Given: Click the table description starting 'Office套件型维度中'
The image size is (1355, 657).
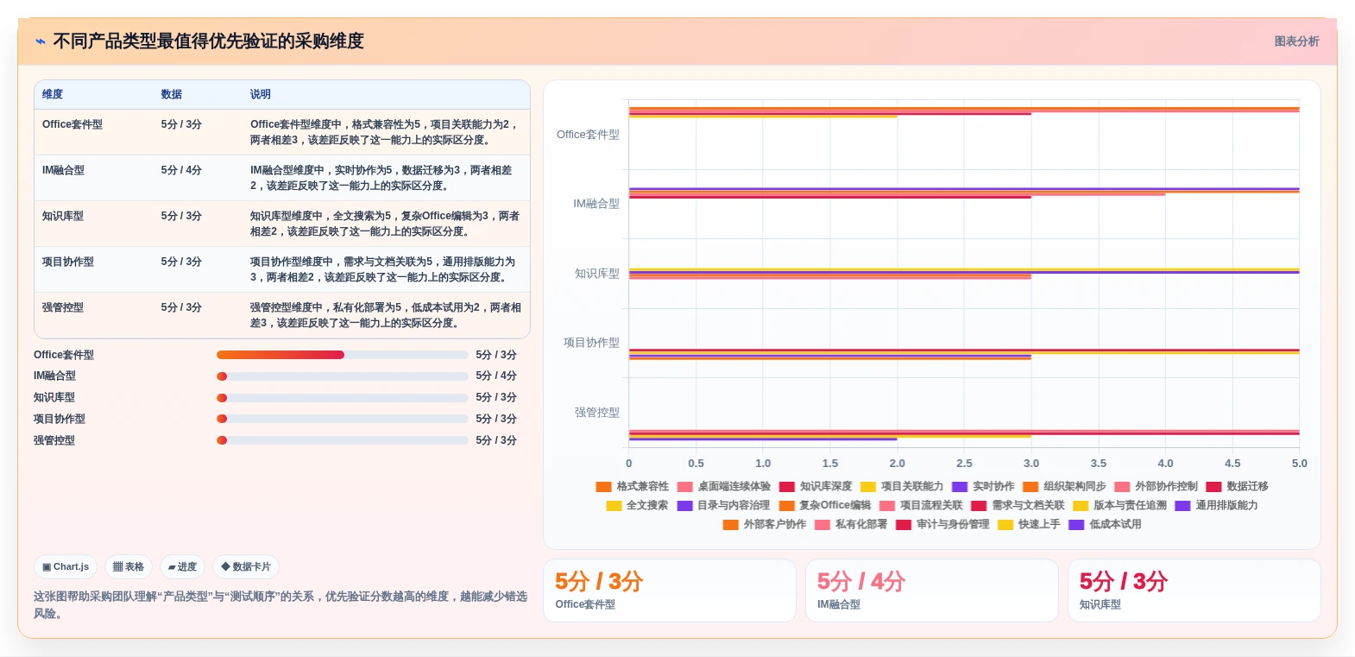Looking at the screenshot, I should (384, 132).
